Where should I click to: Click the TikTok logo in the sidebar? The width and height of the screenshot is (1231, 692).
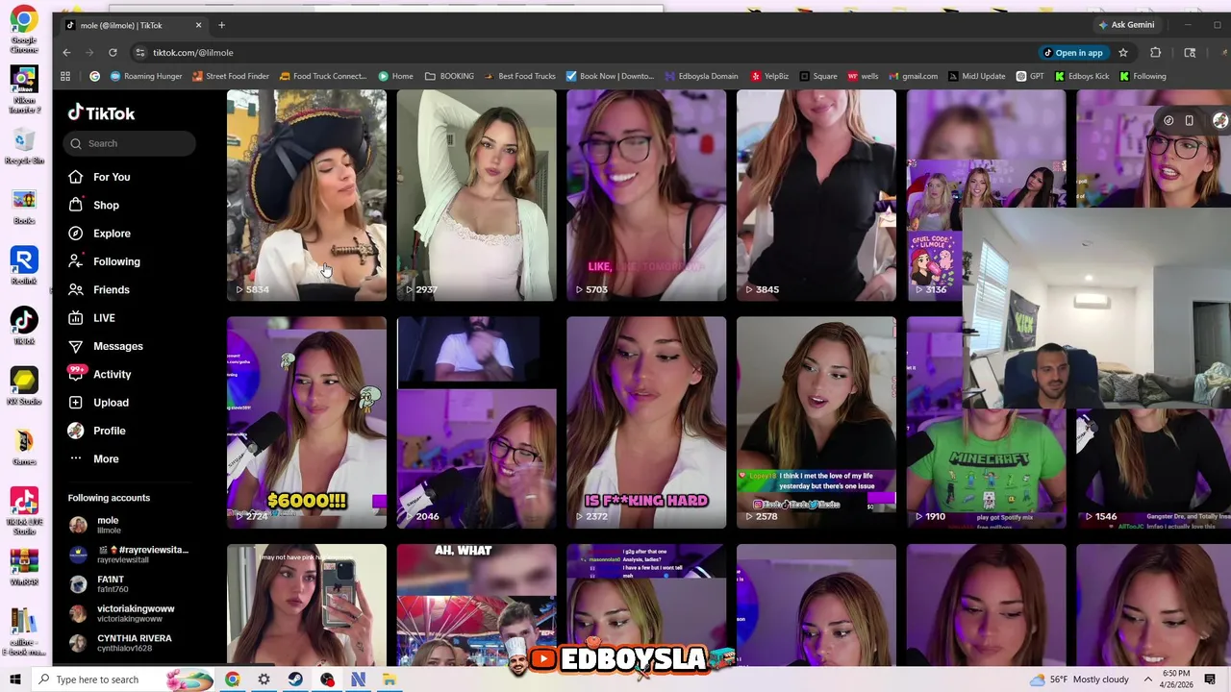click(x=101, y=113)
